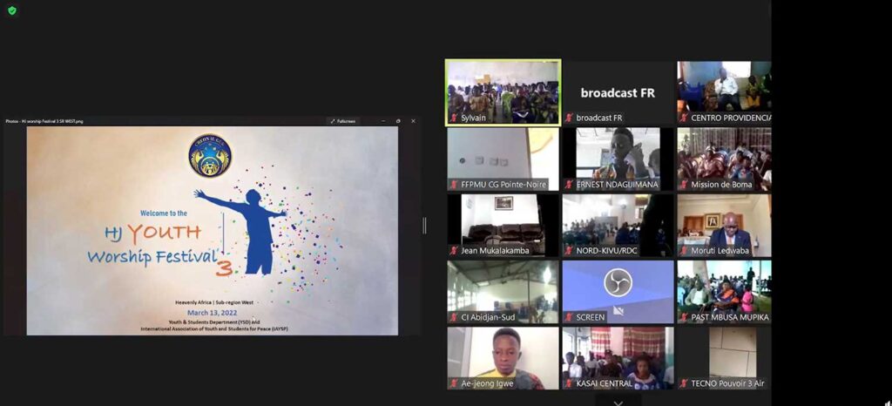Click the OBS logo in SCREEN tile

pyautogui.click(x=618, y=282)
